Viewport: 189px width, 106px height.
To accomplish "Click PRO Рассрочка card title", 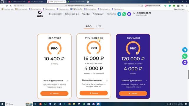I will tap(94, 38).
